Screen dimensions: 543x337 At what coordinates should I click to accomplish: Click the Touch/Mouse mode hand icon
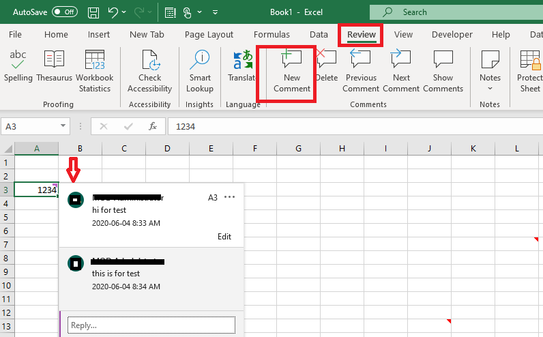187,12
